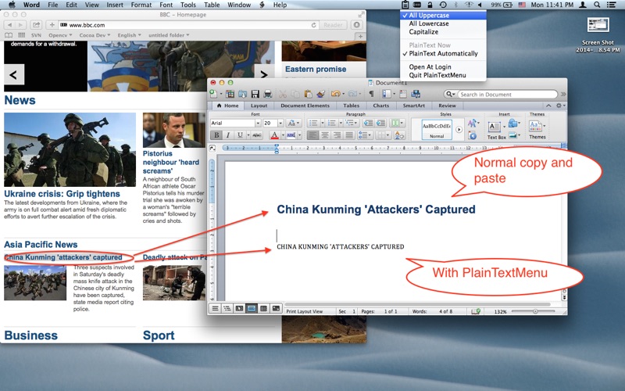Image resolution: width=625 pixels, height=391 pixels.
Task: Switch to the Layout ribbon tab
Action: 259,106
